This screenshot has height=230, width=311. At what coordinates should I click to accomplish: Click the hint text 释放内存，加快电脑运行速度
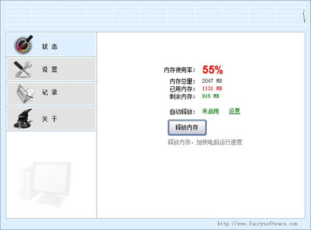point(205,142)
